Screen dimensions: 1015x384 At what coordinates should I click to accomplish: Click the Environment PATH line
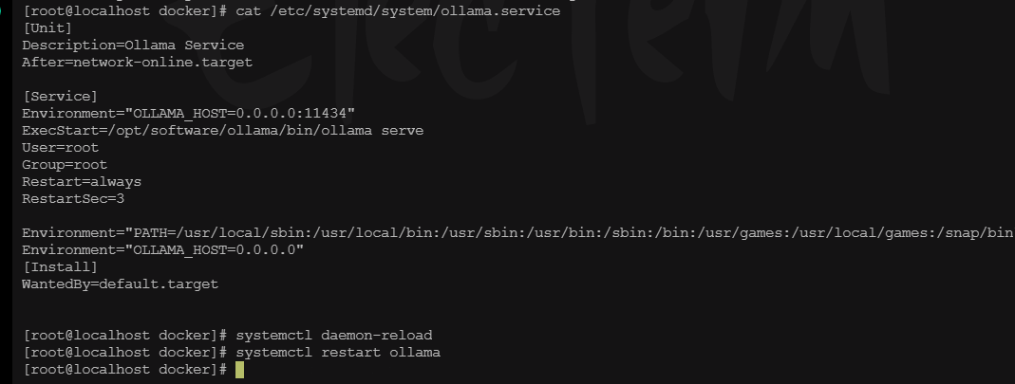tap(517, 232)
